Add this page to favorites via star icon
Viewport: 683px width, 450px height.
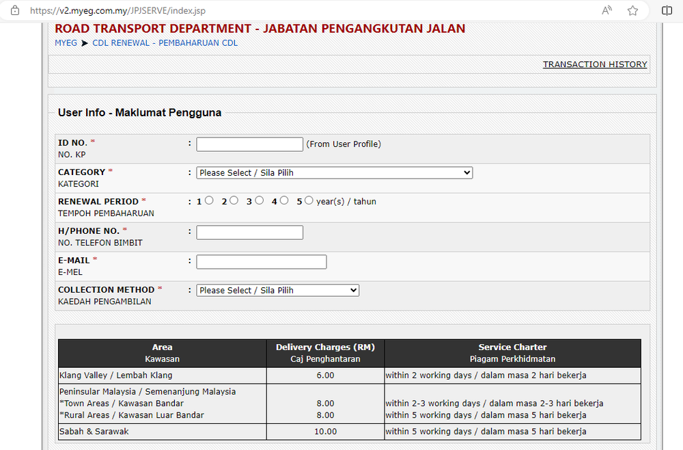[632, 10]
